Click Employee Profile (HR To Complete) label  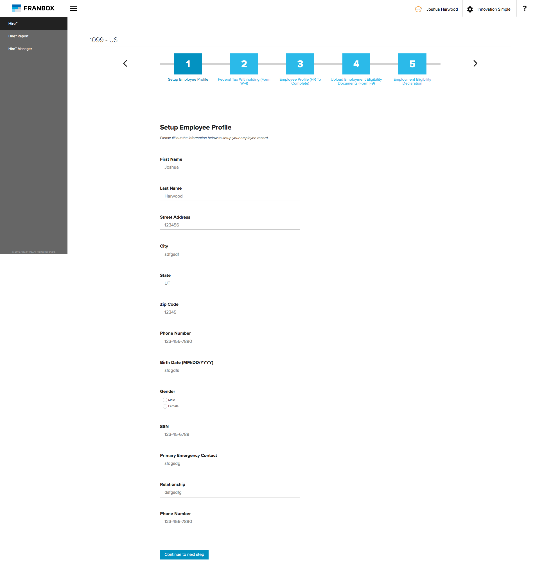(x=300, y=81)
